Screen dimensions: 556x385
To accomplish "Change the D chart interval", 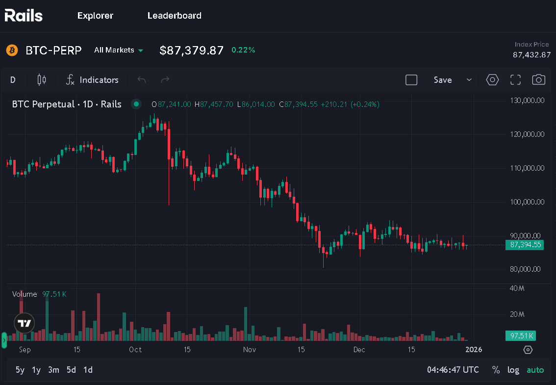I will coord(13,80).
